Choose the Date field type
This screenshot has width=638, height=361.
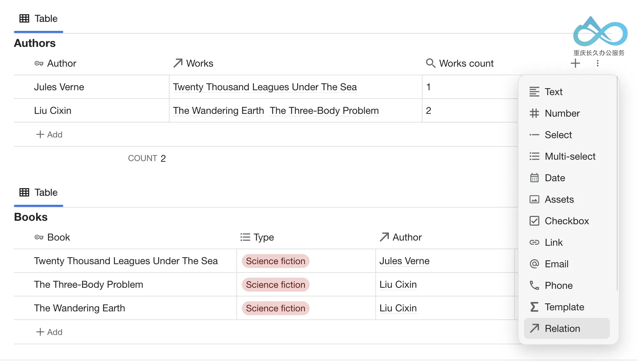point(567,178)
